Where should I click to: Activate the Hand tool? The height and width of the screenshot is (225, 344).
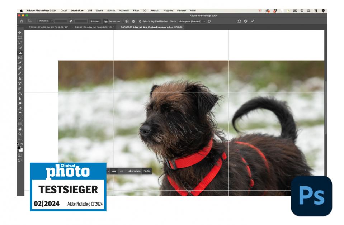[20, 129]
